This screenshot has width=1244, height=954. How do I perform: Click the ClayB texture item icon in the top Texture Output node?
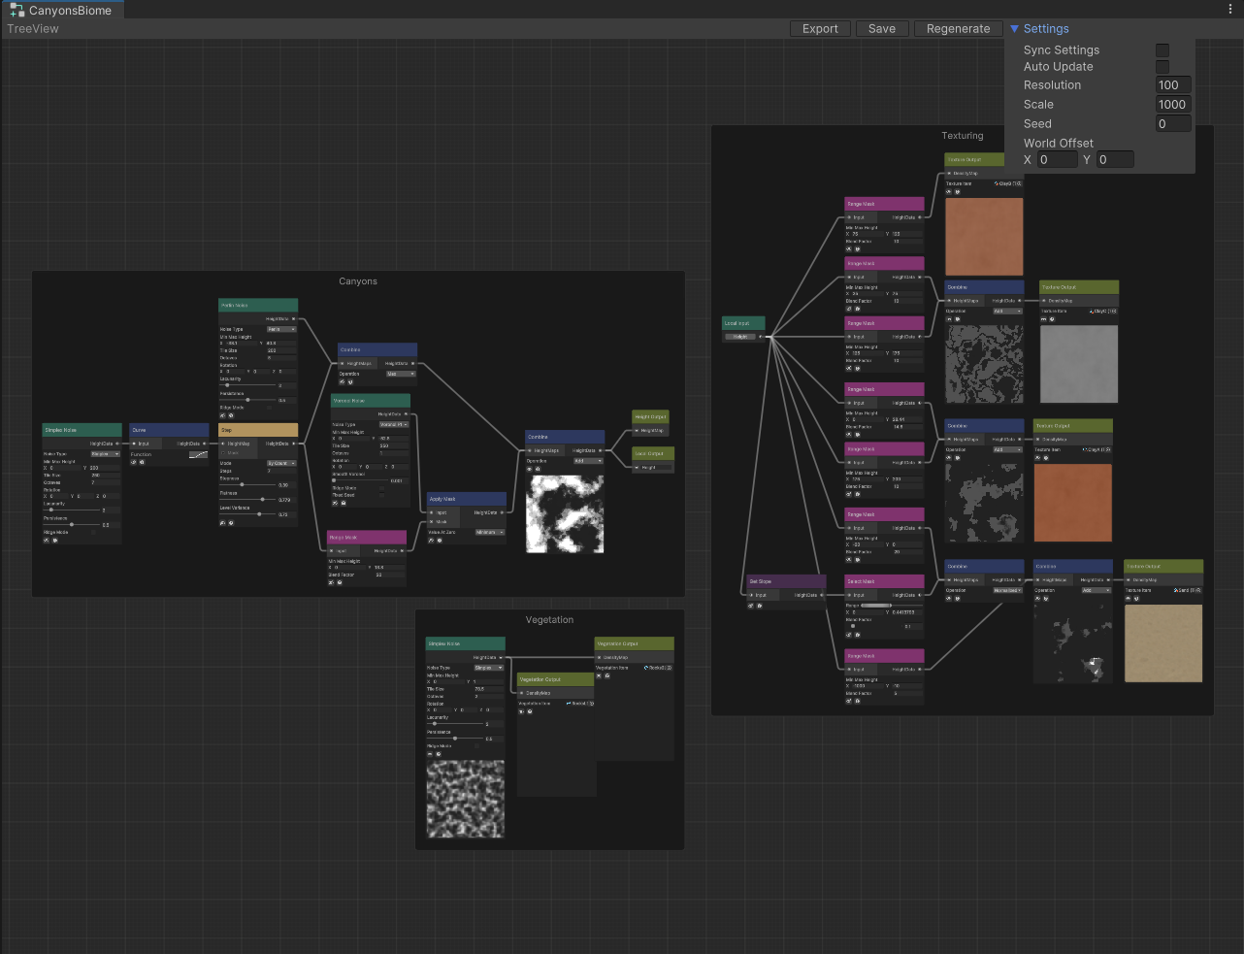point(997,183)
